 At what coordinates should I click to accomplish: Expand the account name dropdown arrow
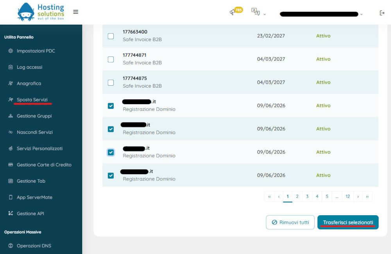coord(361,14)
